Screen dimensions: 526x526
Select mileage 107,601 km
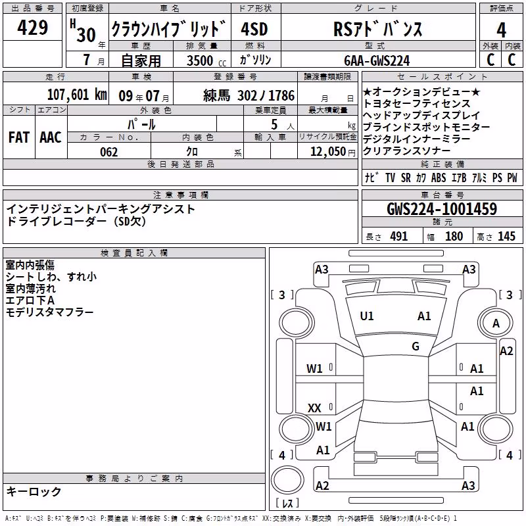click(x=77, y=95)
